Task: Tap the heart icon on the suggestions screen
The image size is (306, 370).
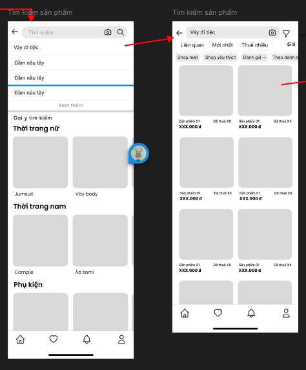Action: tap(54, 339)
